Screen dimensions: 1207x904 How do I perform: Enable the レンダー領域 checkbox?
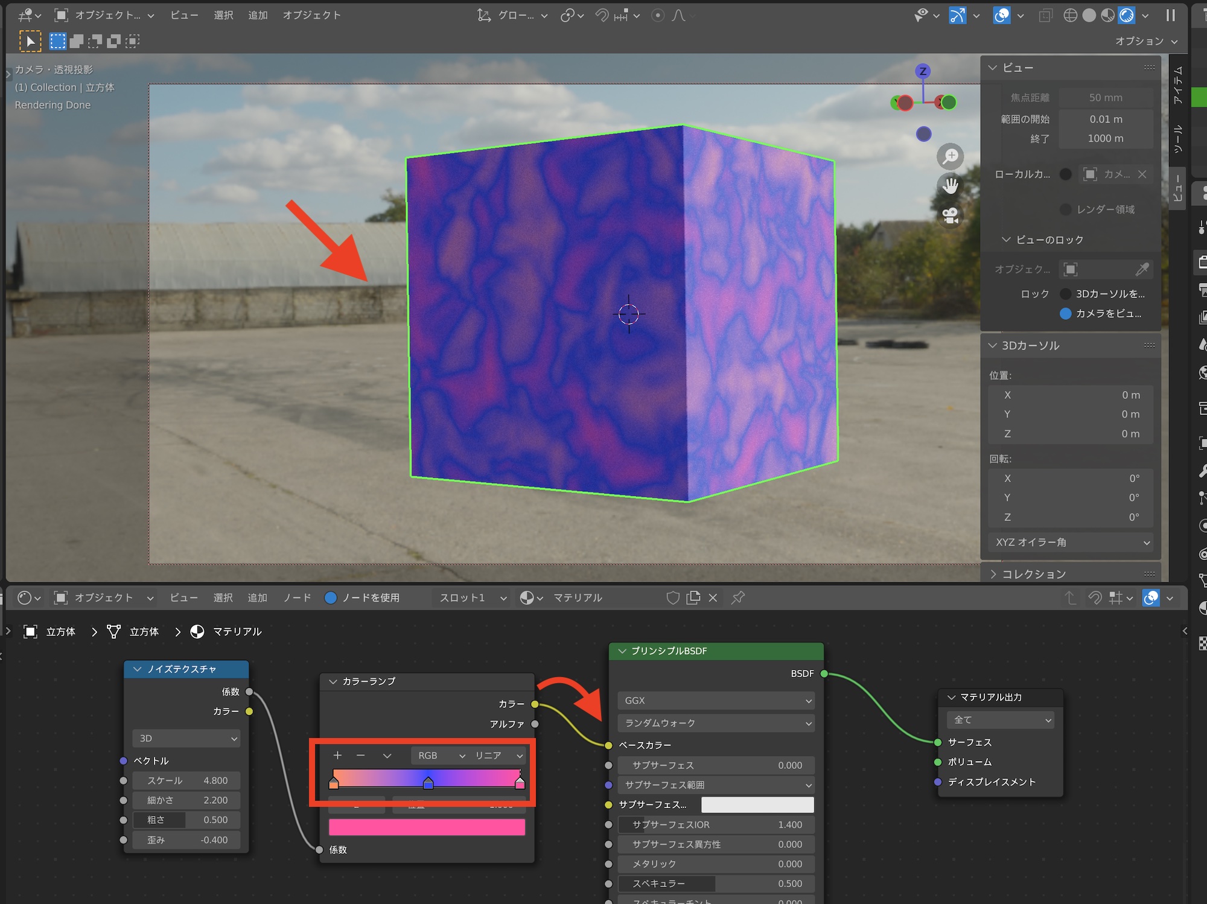click(1066, 209)
